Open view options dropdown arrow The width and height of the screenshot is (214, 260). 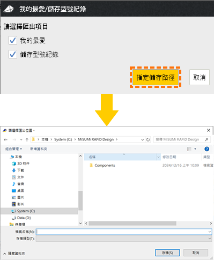195,149
